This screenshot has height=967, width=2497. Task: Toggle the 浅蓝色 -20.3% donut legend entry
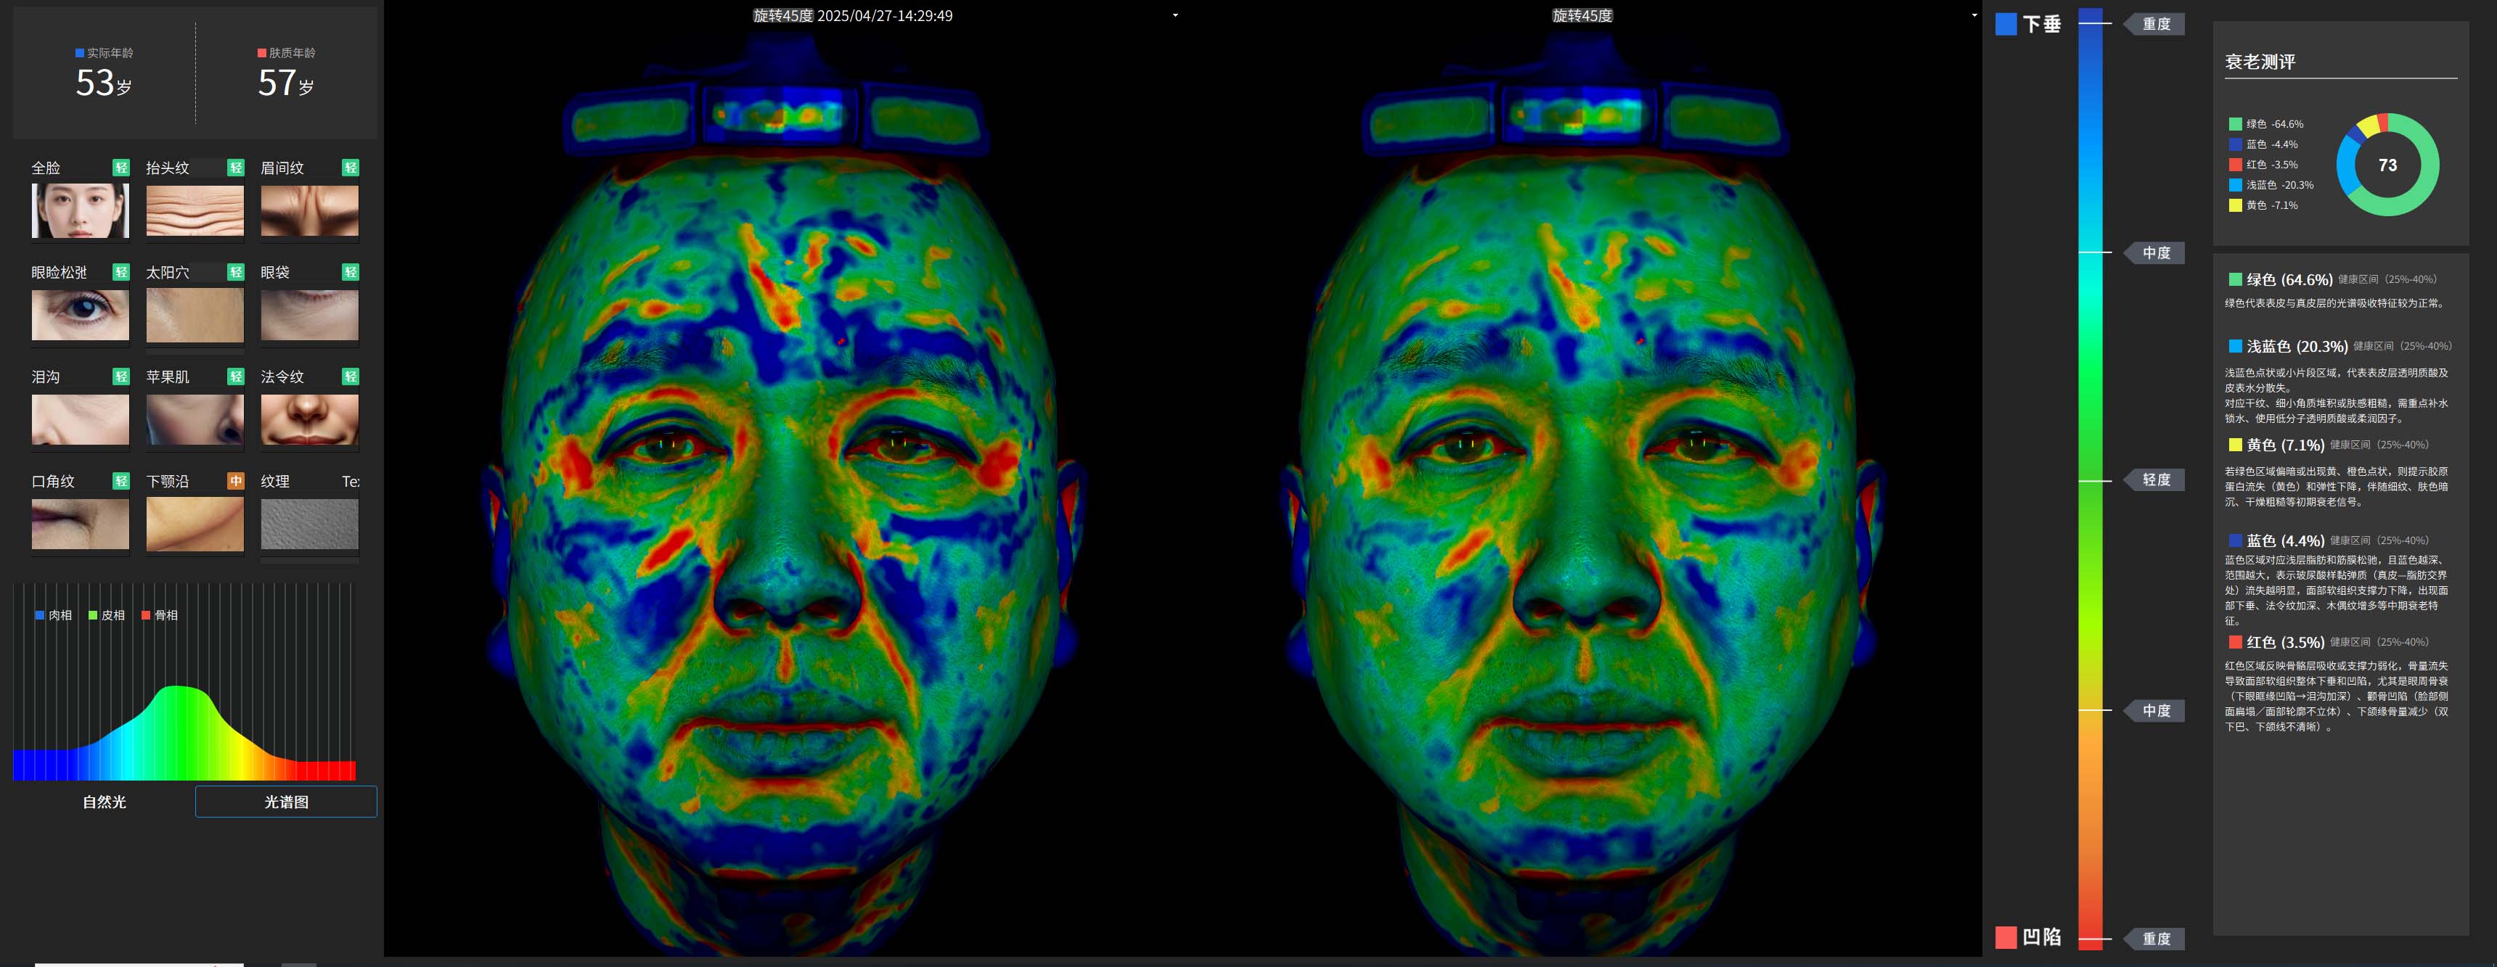click(x=2271, y=185)
